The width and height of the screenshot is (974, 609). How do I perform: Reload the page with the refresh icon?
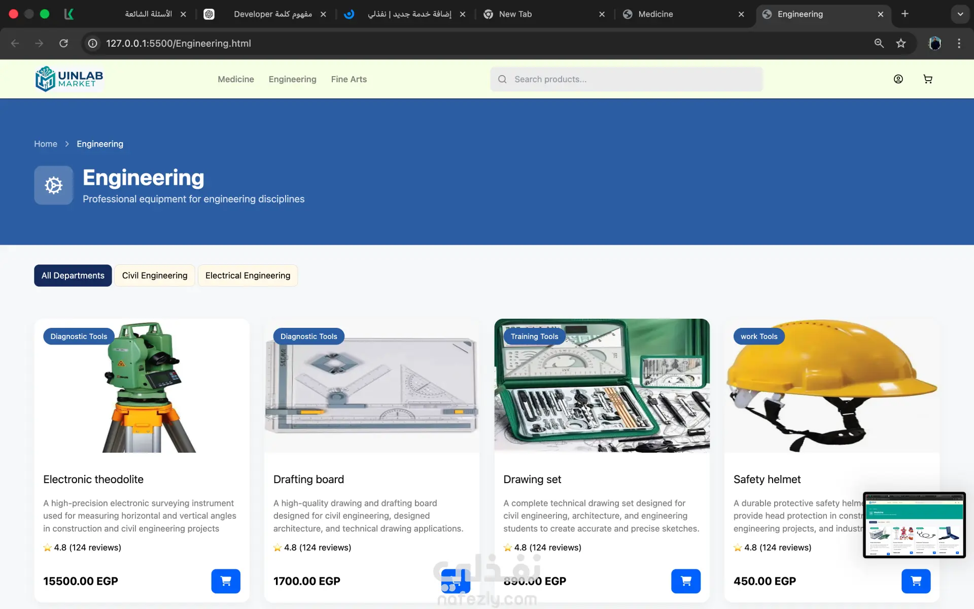(63, 44)
